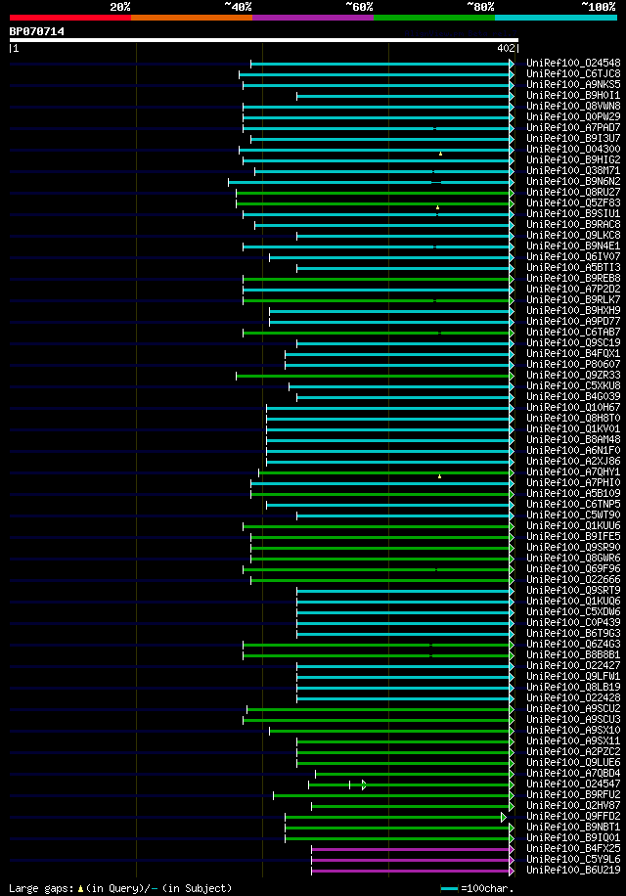Select hit label UniRef100_B9RFU2
Image resolution: width=626 pixels, height=896 pixels.
click(x=573, y=795)
